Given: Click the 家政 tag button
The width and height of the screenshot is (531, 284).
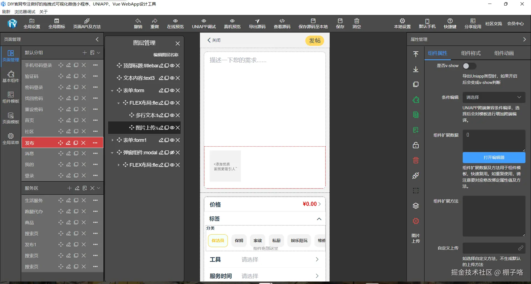Looking at the screenshot, I should 258,241.
